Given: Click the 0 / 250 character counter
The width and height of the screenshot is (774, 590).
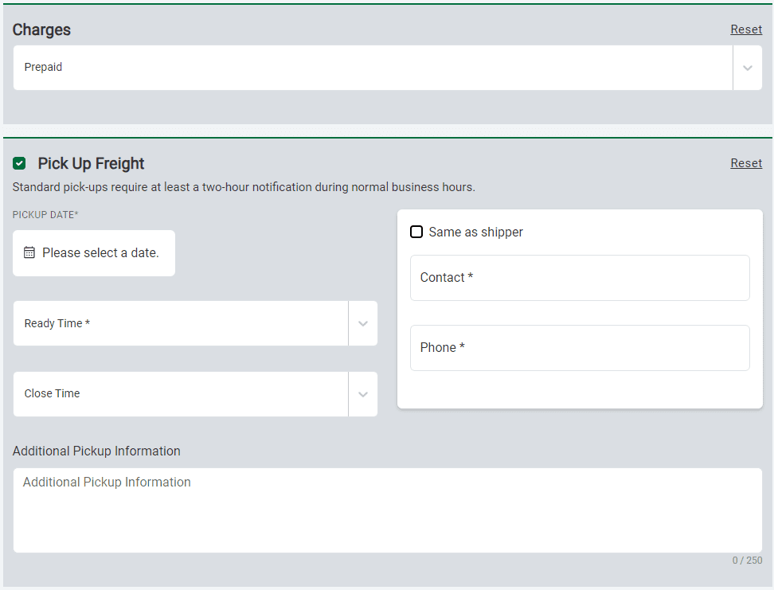Looking at the screenshot, I should [747, 560].
